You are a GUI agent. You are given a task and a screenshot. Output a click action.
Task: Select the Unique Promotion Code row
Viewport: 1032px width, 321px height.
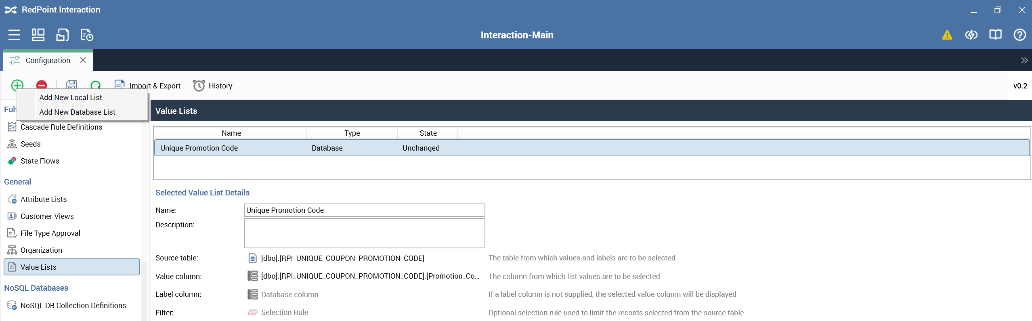click(199, 148)
